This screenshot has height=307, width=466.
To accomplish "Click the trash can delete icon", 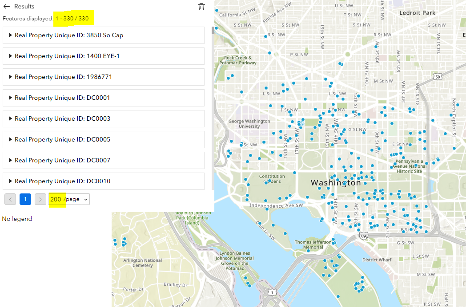I will tap(201, 7).
